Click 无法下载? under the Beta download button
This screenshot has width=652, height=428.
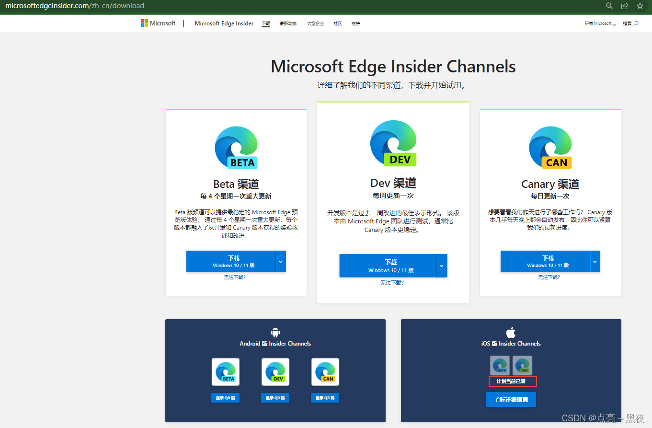tap(235, 277)
